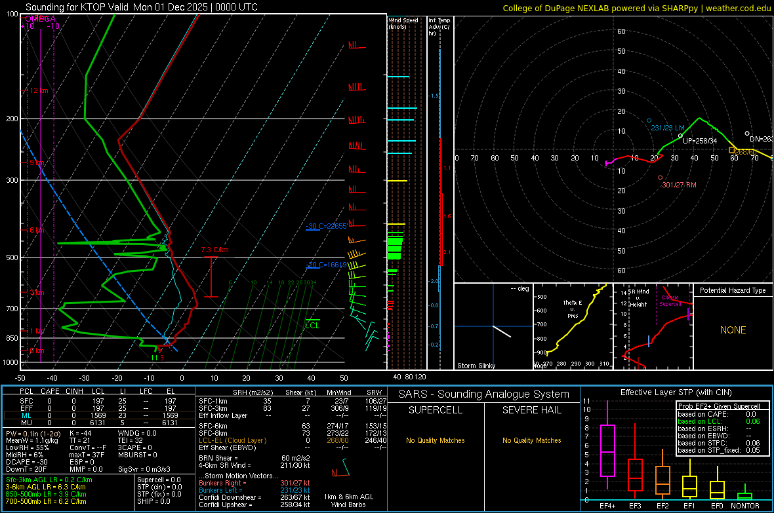Click the 'Inf. Temp. Adv.' panel header
The image size is (774, 513).
439,27
